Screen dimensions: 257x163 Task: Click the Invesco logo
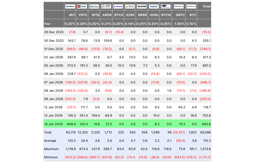(x=118, y=6)
